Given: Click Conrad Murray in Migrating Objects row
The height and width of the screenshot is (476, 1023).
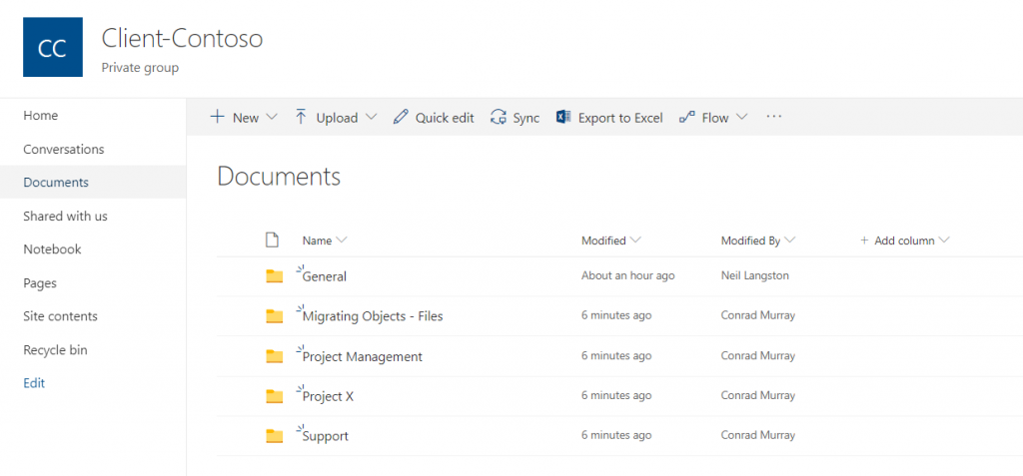Looking at the screenshot, I should (758, 315).
